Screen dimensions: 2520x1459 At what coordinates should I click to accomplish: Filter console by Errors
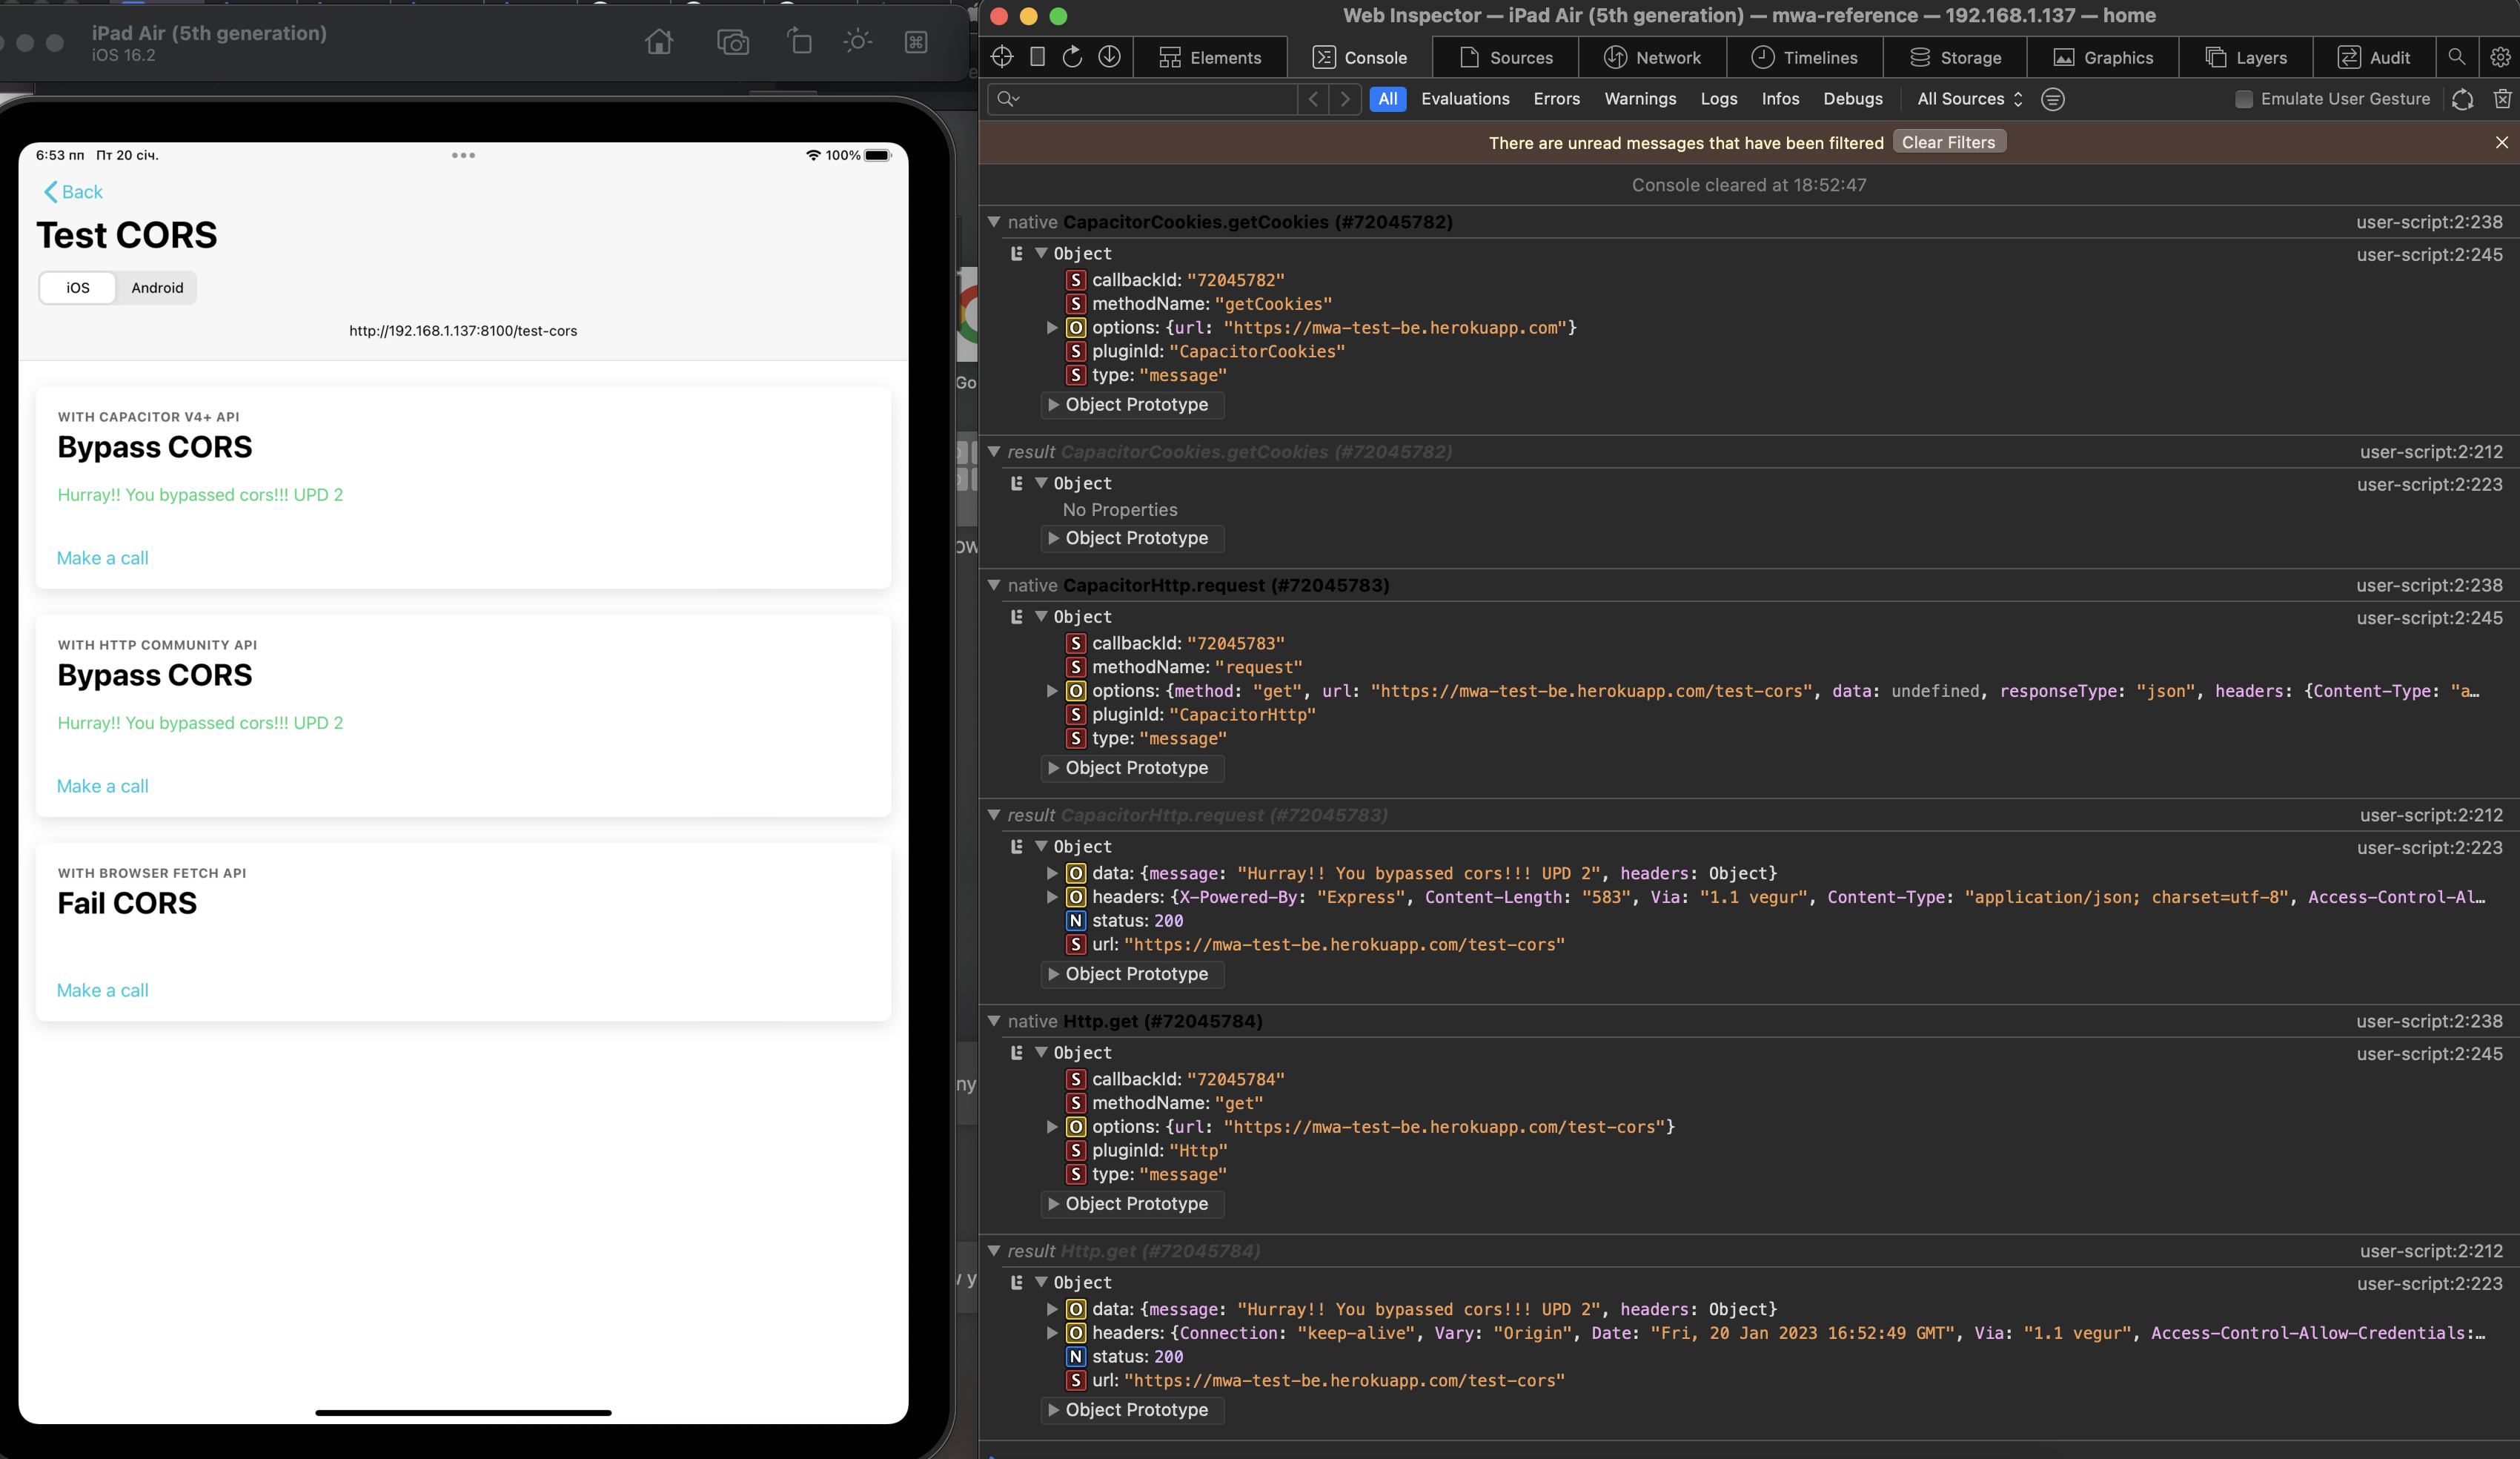click(1556, 99)
